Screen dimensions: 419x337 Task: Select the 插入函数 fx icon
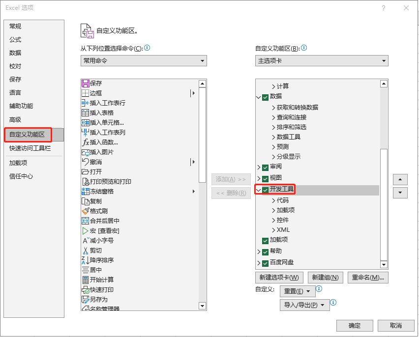coord(86,142)
